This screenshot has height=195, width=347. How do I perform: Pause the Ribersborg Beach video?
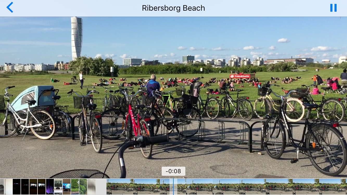click(333, 8)
